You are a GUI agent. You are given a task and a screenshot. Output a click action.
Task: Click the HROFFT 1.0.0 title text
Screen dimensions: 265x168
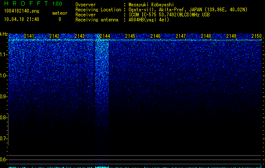[x=33, y=3]
